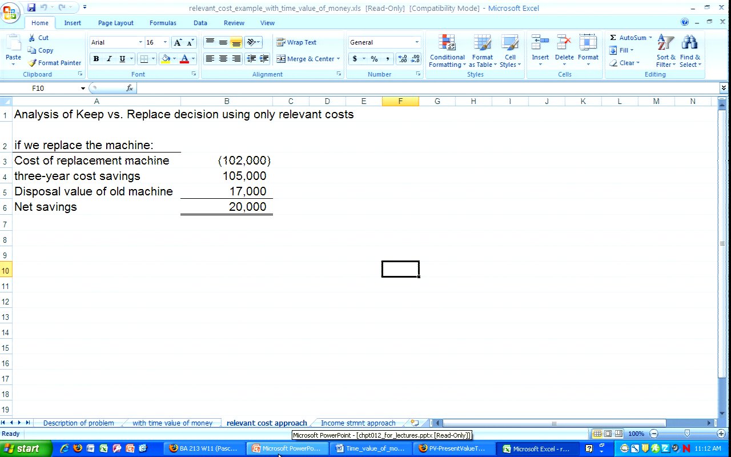The width and height of the screenshot is (731, 457).
Task: Toggle Bold formatting
Action: tap(96, 59)
